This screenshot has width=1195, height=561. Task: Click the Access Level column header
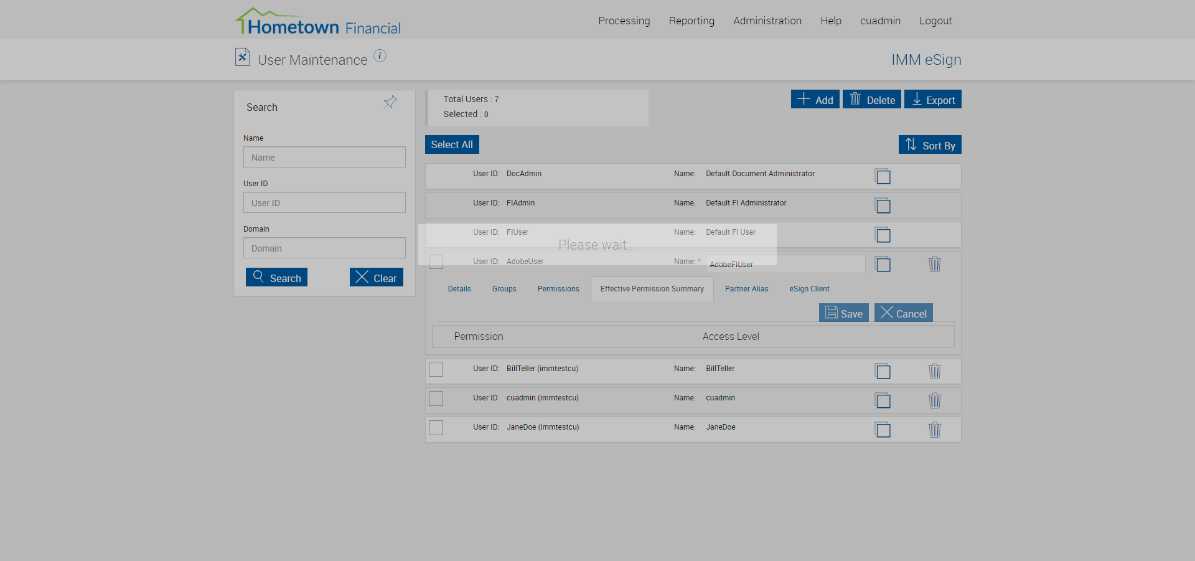tap(731, 336)
